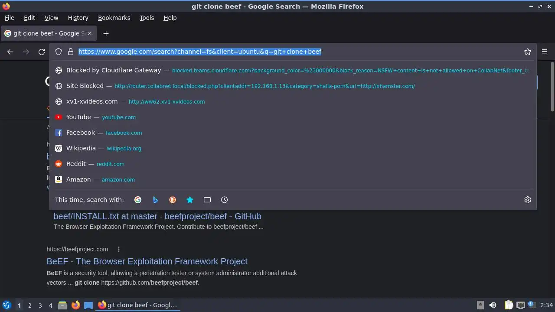Open the clipboard manager tray icon

[x=509, y=305]
